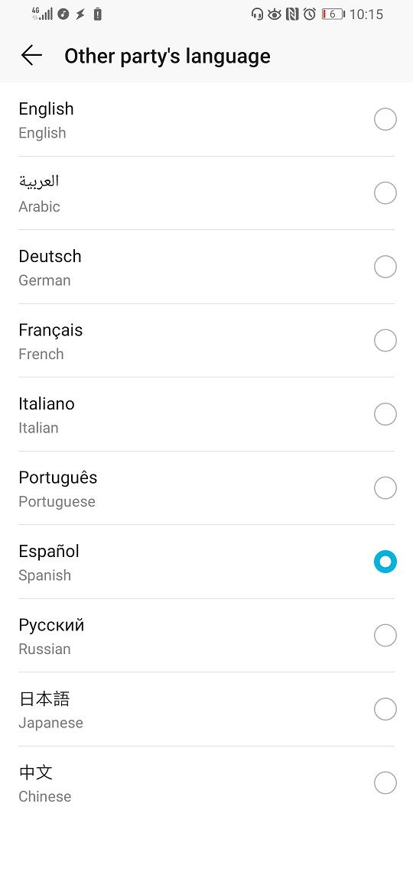This screenshot has width=413, height=894.
Task: Tap the eye comfort status icon
Action: tap(275, 15)
